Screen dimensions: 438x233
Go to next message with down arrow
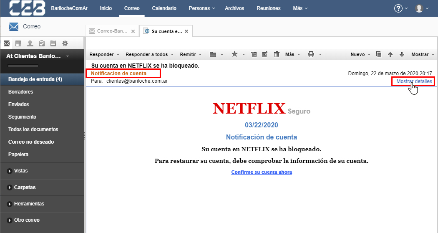click(x=402, y=54)
